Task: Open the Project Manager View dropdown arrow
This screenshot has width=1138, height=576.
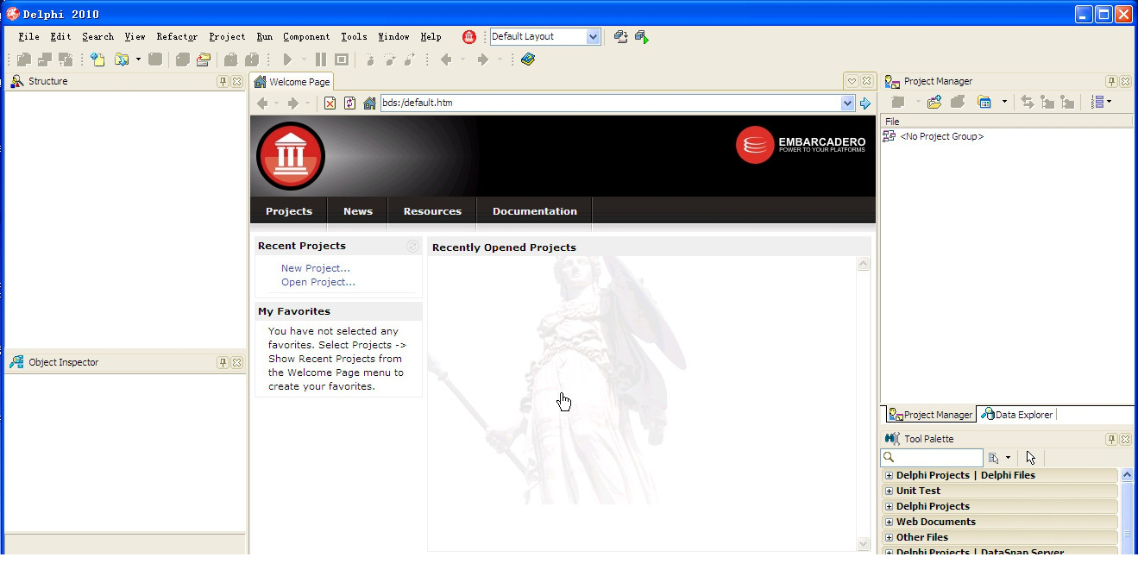Action: [x=1004, y=102]
